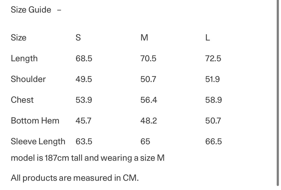Click the Size Guide heading
This screenshot has width=281, height=190.
click(x=31, y=10)
